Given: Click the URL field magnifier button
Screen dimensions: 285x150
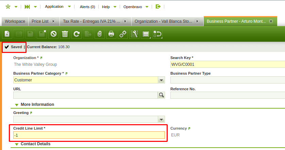Looking at the screenshot, I should point(161,95).
